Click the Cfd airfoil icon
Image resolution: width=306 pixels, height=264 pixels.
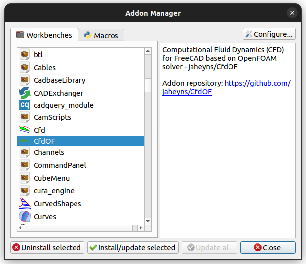pyautogui.click(x=25, y=130)
